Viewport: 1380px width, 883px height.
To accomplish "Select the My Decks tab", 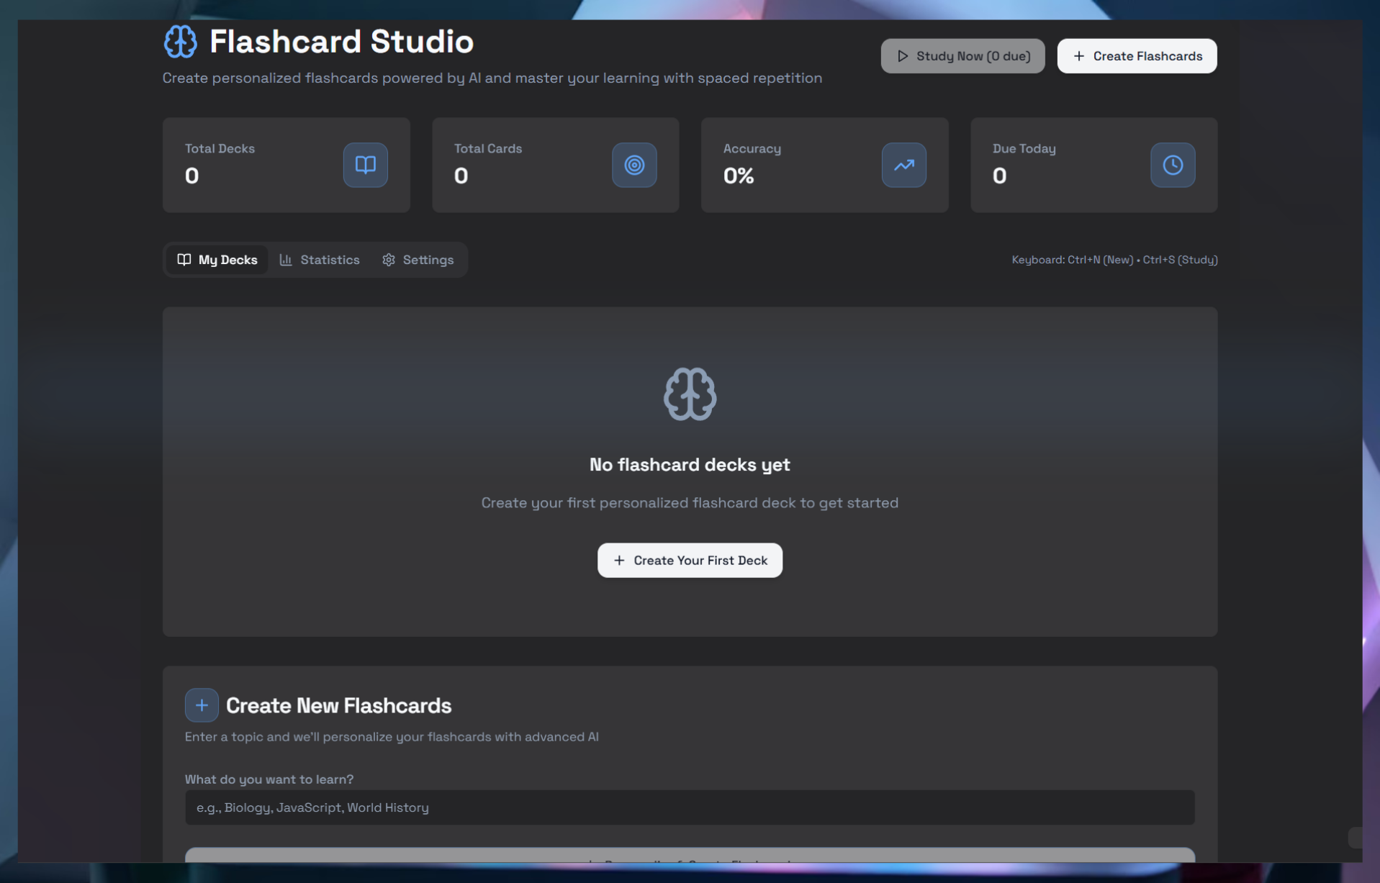I will pyautogui.click(x=217, y=260).
